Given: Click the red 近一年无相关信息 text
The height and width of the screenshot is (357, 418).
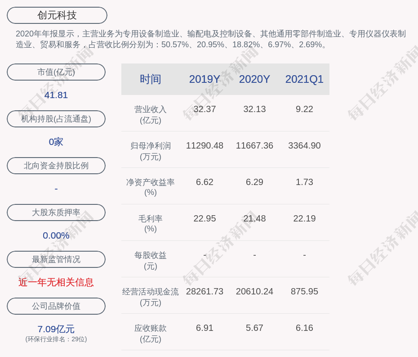Looking at the screenshot, I should pos(56,282).
